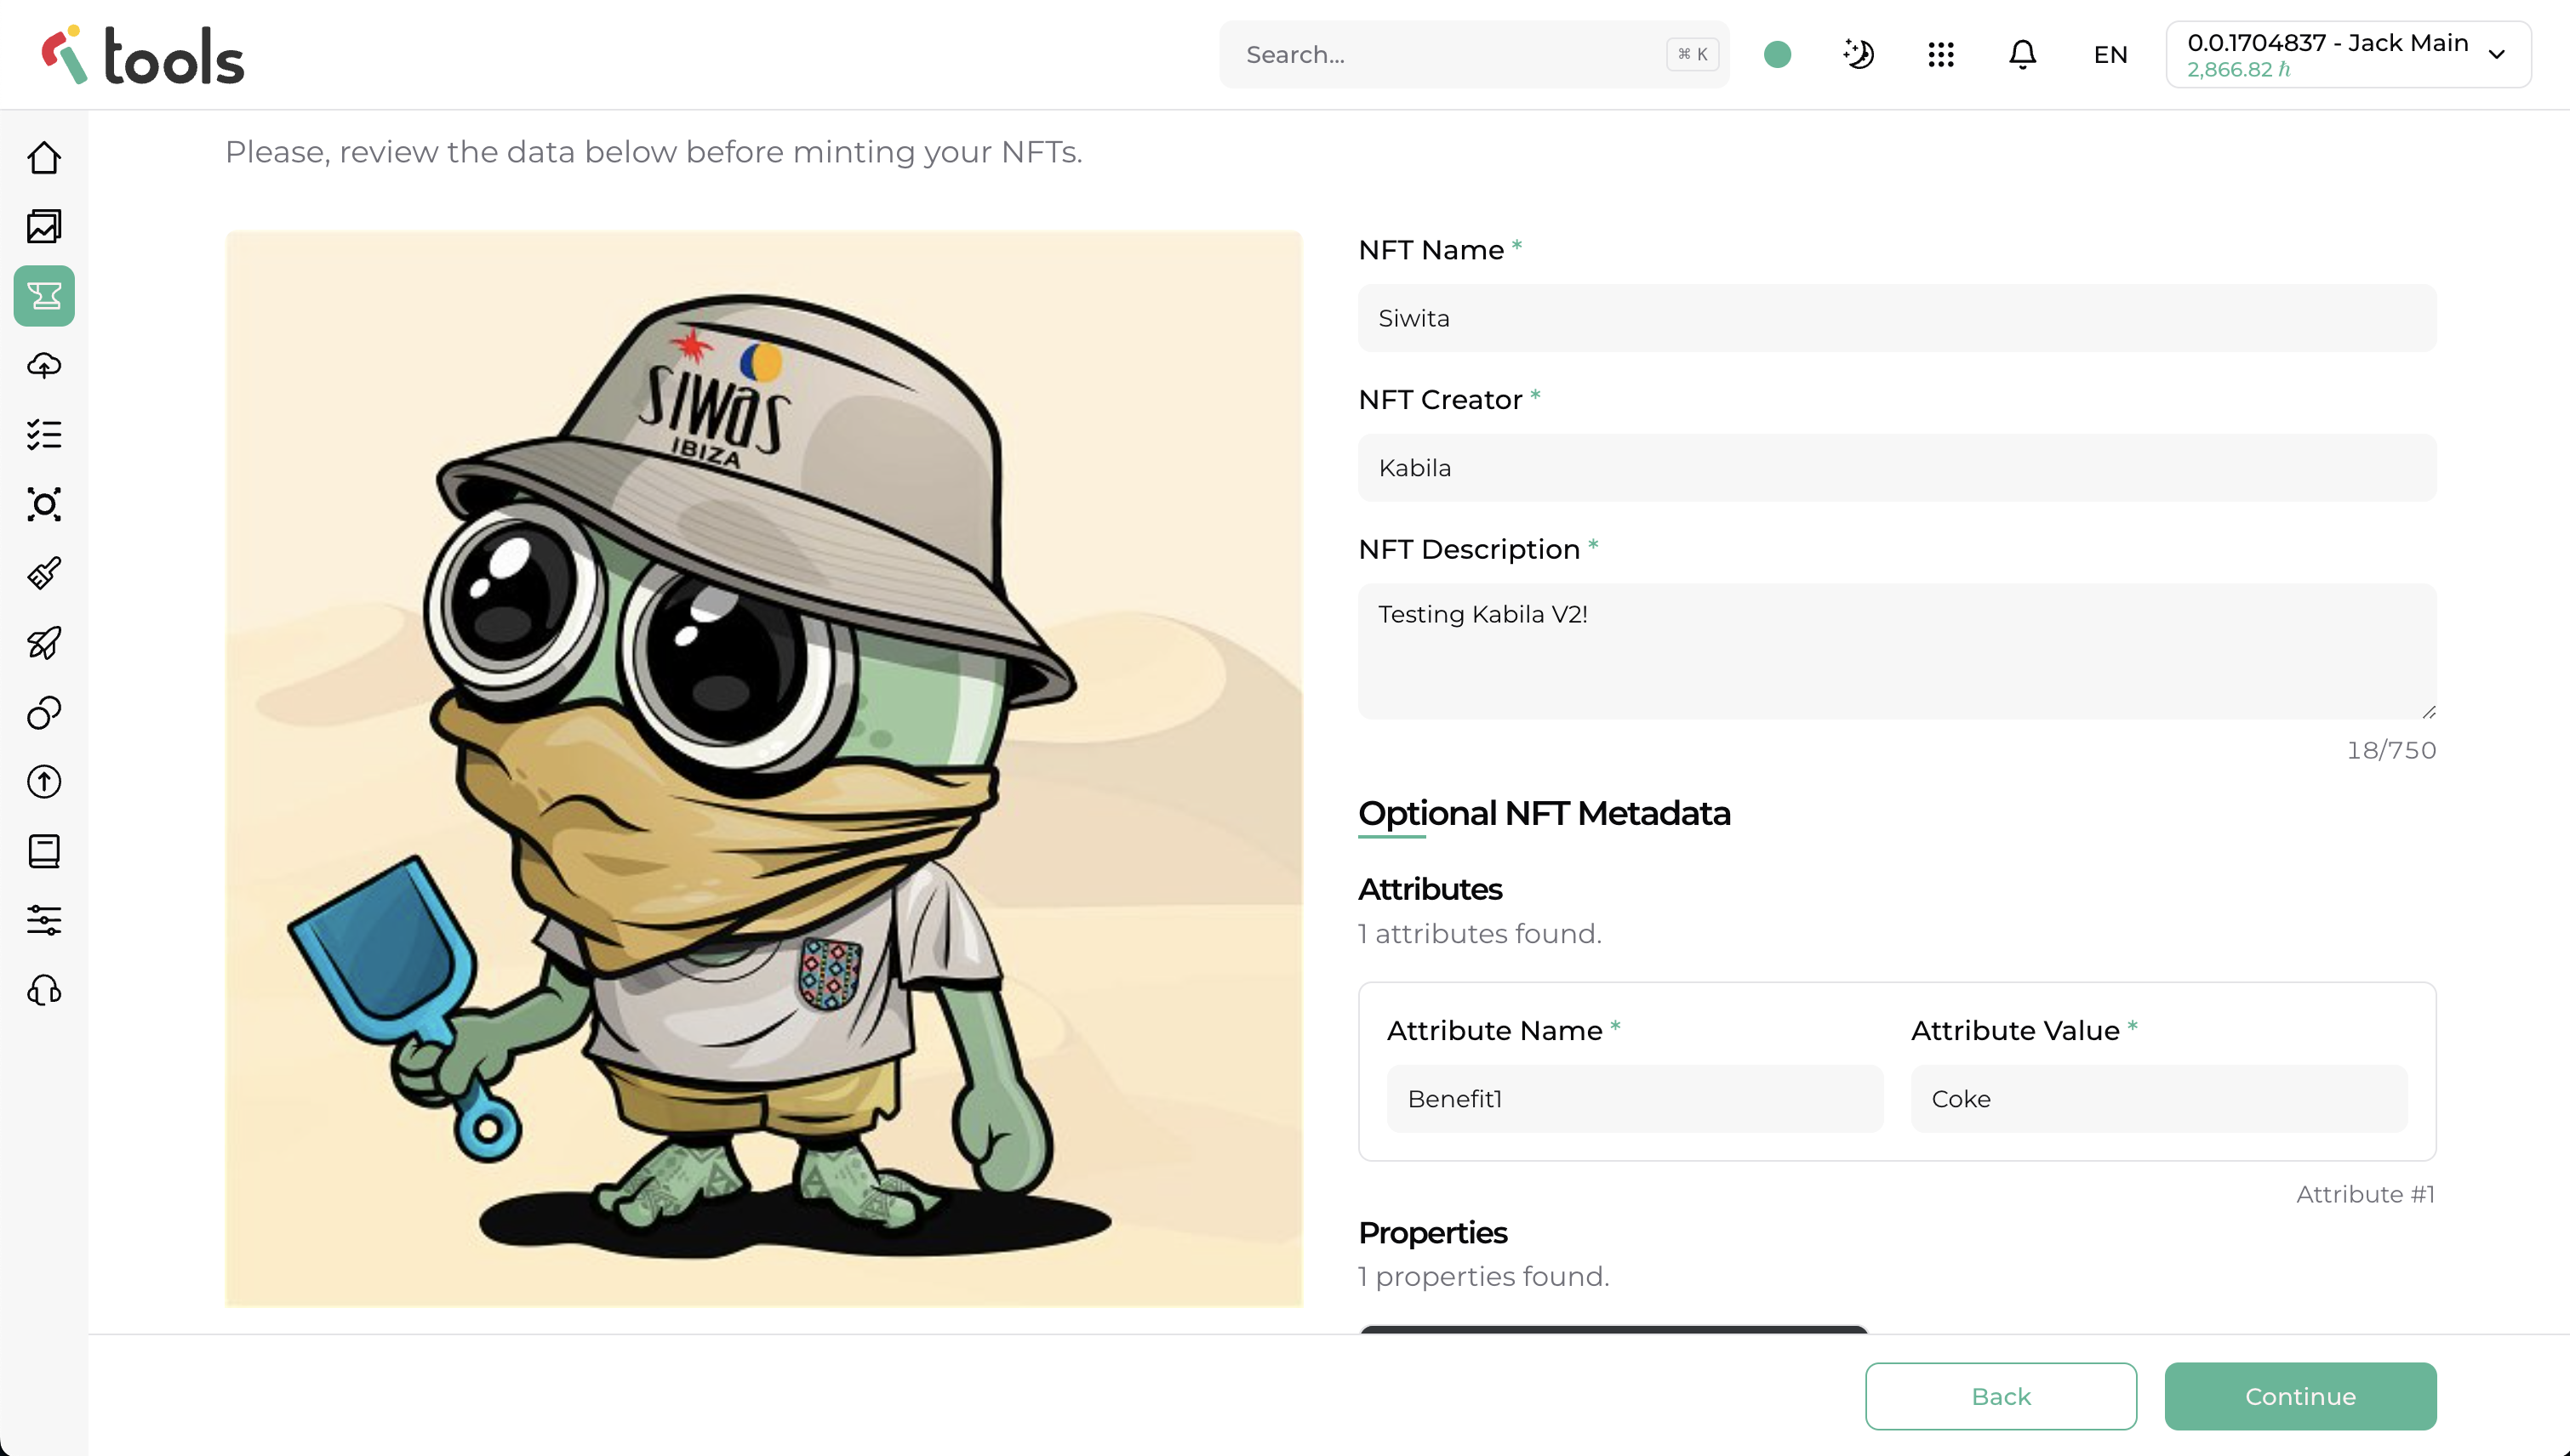
Task: Open the rocket launch sidebar icon
Action: [44, 642]
